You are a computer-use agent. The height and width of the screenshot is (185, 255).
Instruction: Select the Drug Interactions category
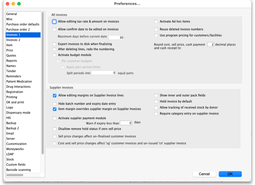18,86
